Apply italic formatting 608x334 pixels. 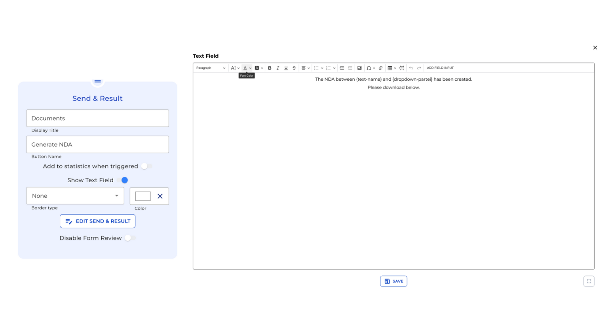click(278, 68)
